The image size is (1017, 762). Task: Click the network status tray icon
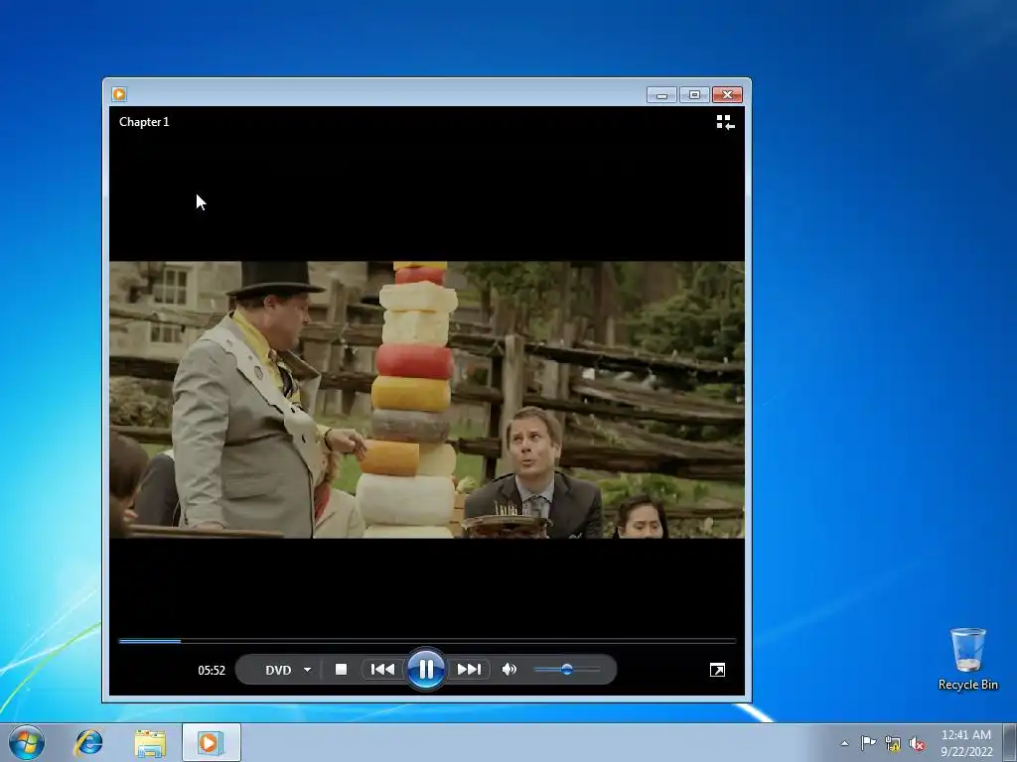pyautogui.click(x=893, y=743)
